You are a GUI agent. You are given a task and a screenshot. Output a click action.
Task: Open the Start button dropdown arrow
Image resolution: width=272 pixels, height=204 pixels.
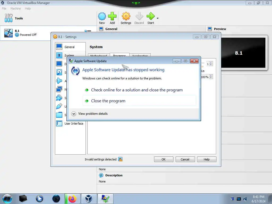click(x=158, y=18)
